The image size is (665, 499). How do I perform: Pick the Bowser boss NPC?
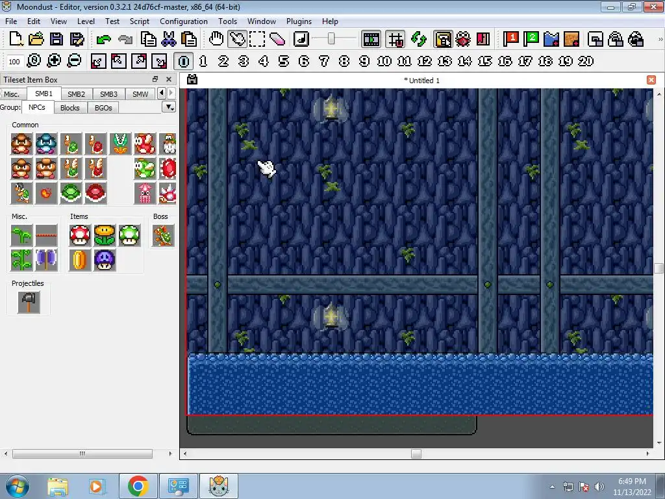[x=163, y=235]
